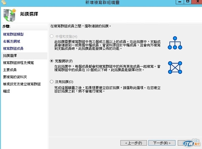Click the hub and spoke description 此拓撲需要複寫群組
The width and height of the screenshot is (202, 149).
coord(107,45)
